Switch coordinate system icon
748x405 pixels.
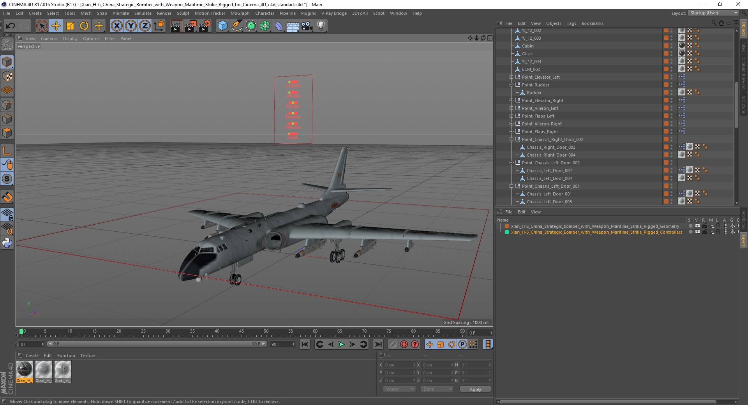tap(159, 26)
